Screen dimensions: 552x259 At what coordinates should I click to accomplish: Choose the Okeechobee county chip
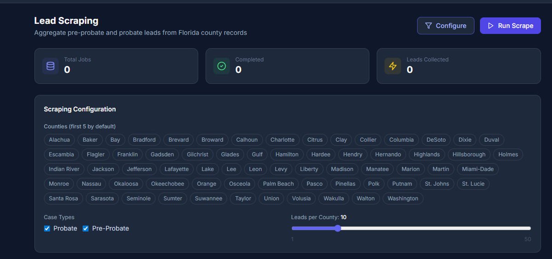[x=167, y=184]
